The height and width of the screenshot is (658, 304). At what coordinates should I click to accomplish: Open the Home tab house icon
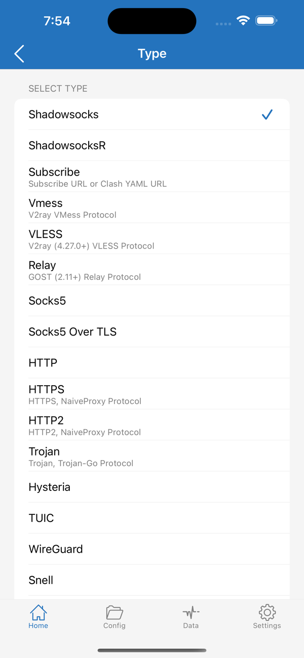(x=39, y=613)
